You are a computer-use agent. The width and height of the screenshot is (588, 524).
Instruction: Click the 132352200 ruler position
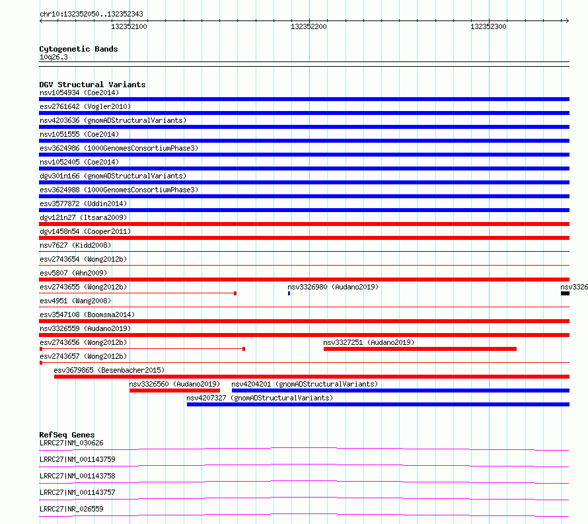(x=309, y=26)
